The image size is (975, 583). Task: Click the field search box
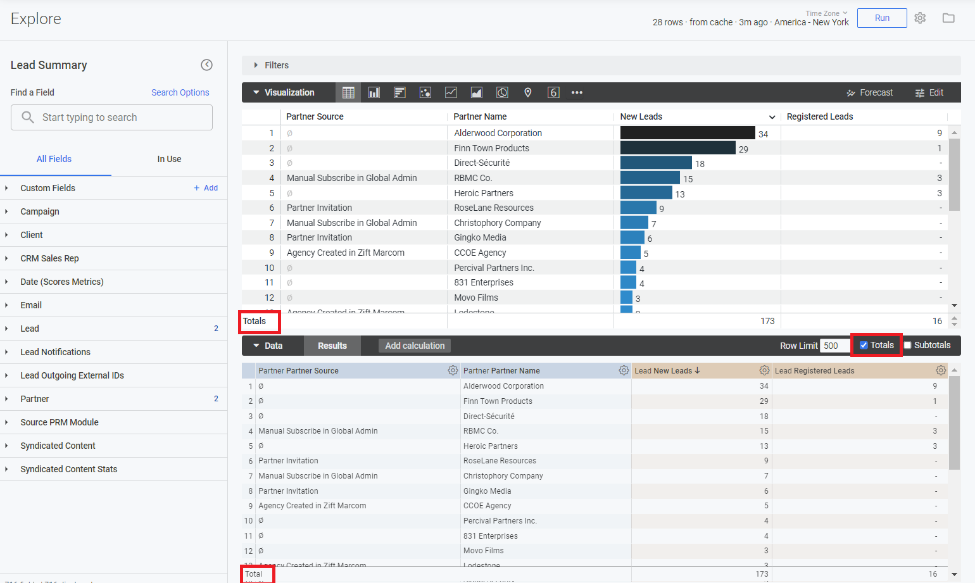(111, 117)
